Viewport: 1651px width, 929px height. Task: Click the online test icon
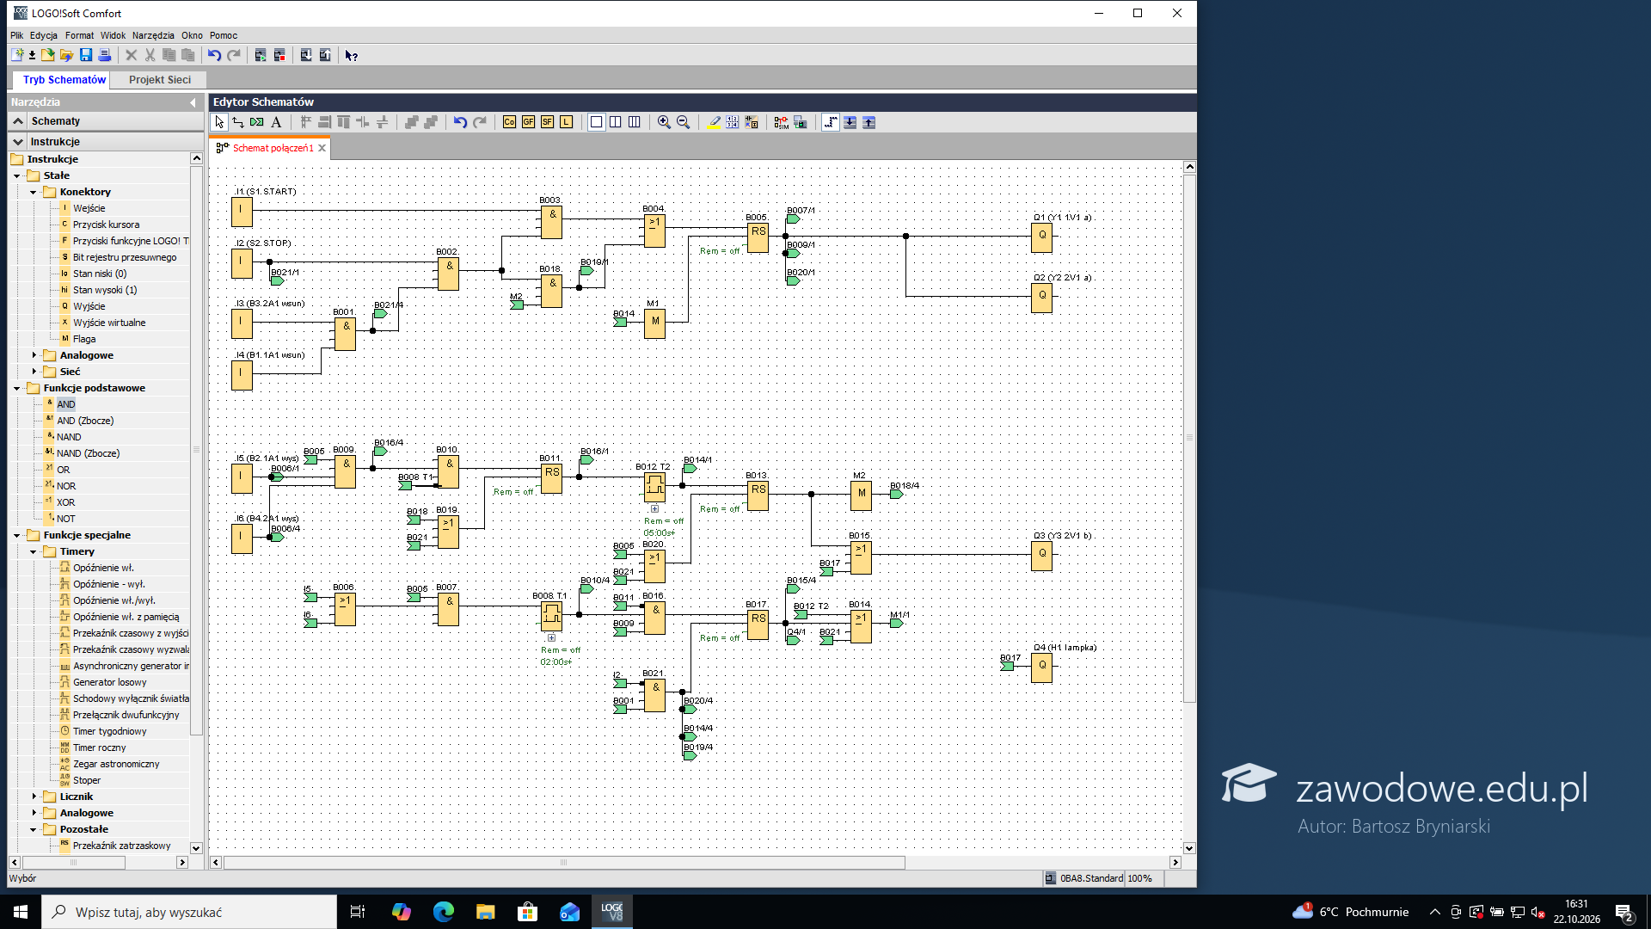[x=800, y=122]
